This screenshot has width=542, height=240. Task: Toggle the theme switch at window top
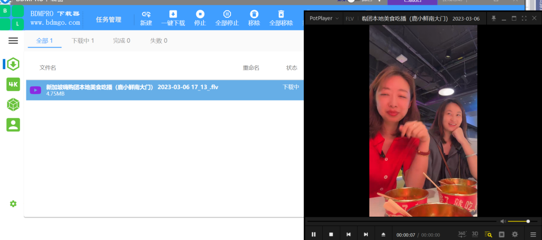pyautogui.click(x=353, y=1)
